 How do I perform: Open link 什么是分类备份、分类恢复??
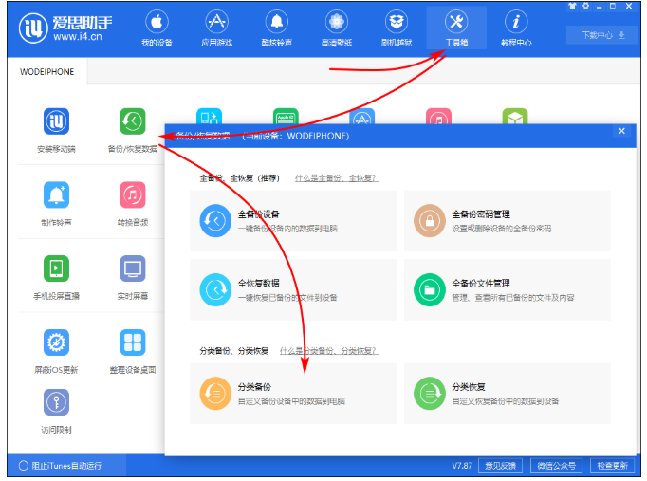click(x=328, y=351)
